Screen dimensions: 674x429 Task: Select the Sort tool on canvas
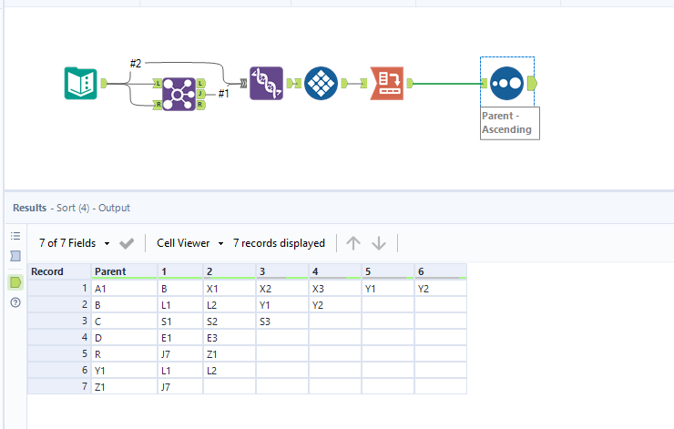(x=506, y=83)
